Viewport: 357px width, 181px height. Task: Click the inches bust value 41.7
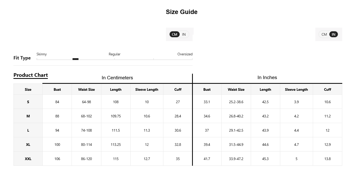[x=207, y=159]
